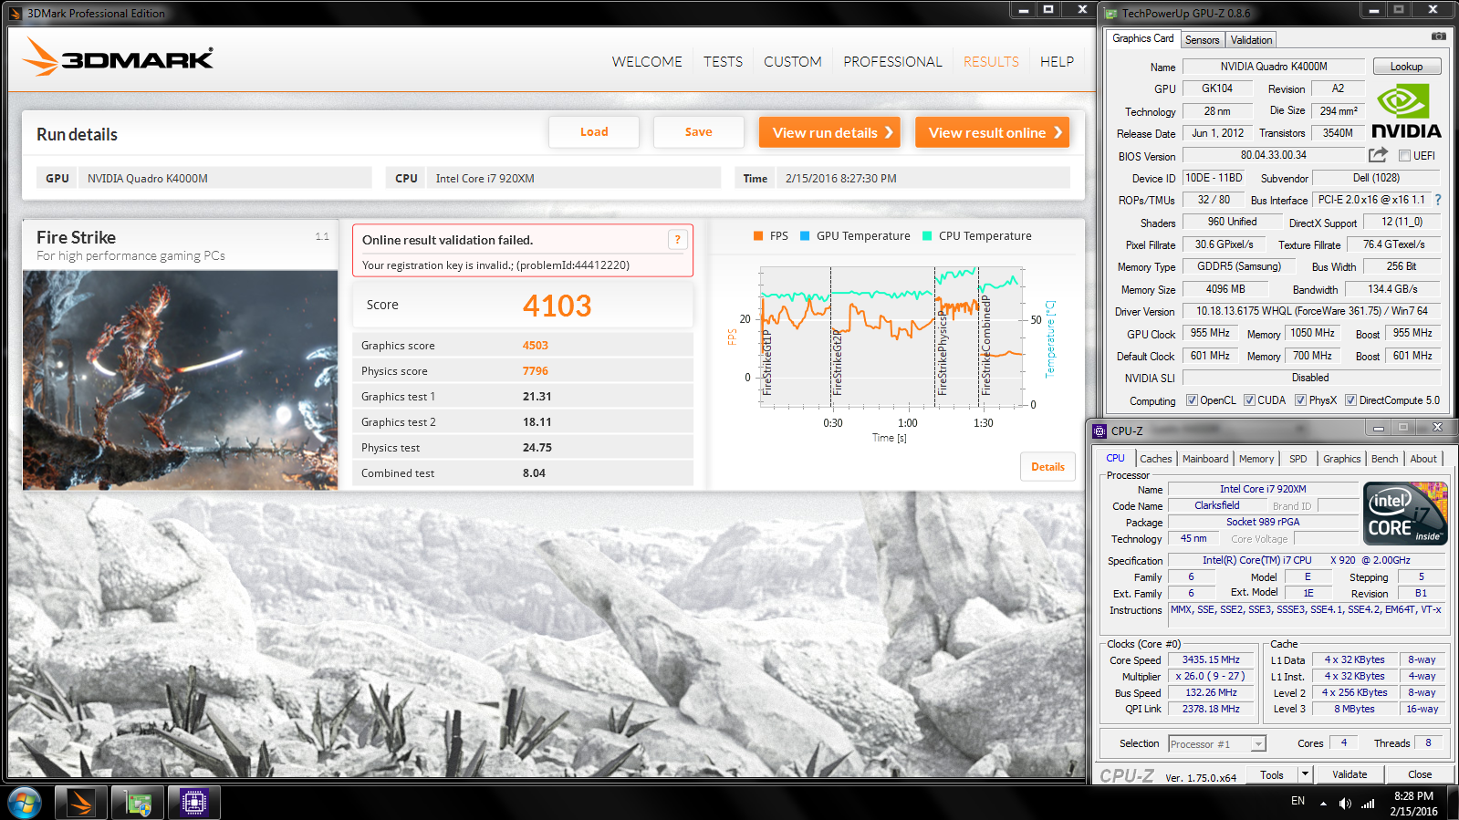Click the Fire Strike thumbnail image
Viewport: 1459px width, 820px height.
[x=181, y=379]
